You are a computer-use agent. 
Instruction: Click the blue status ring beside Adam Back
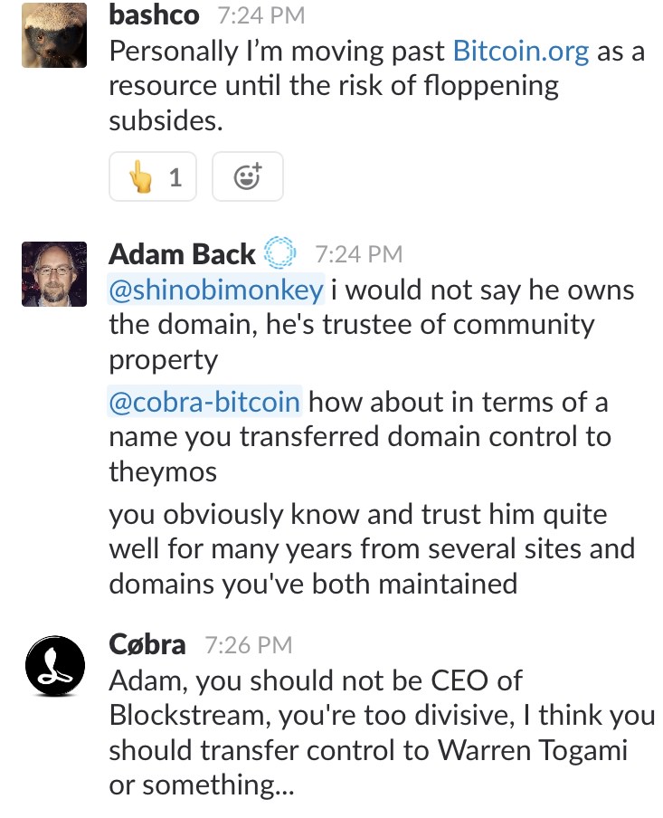tap(279, 253)
